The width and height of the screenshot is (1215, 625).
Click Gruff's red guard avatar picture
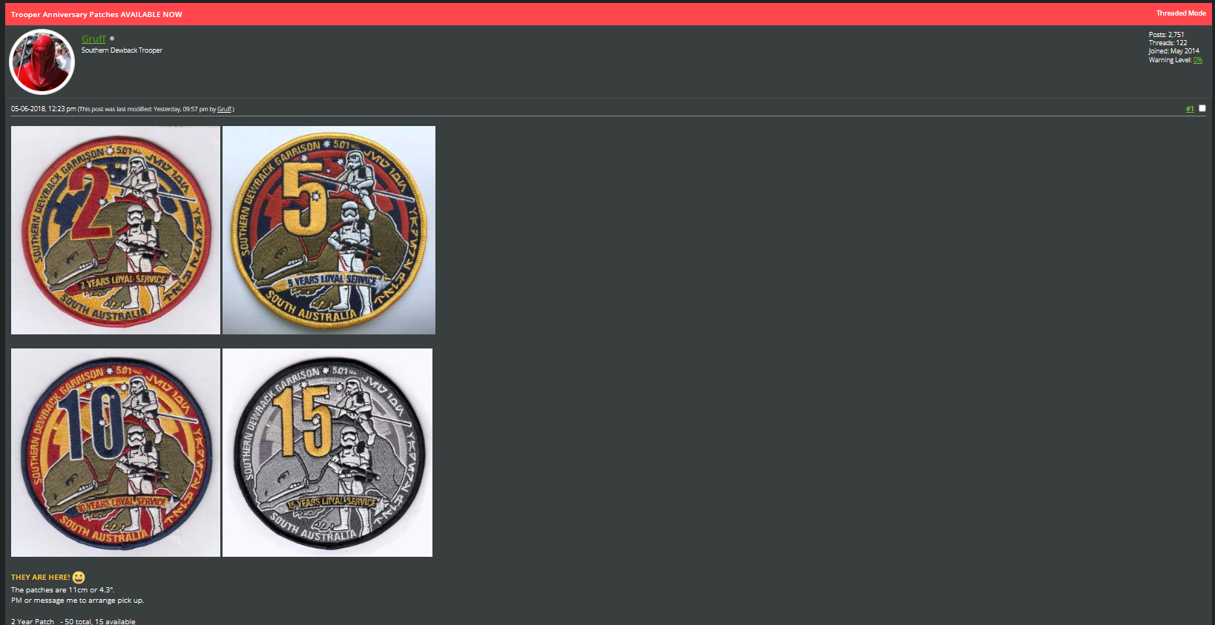[x=42, y=62]
